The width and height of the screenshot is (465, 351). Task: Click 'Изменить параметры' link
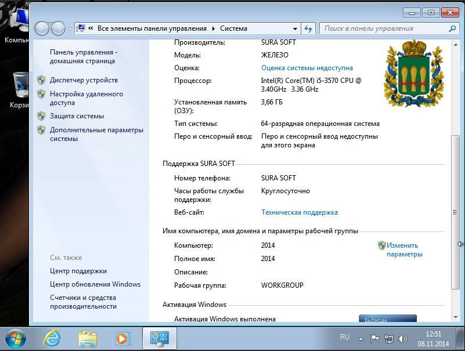[x=405, y=249]
